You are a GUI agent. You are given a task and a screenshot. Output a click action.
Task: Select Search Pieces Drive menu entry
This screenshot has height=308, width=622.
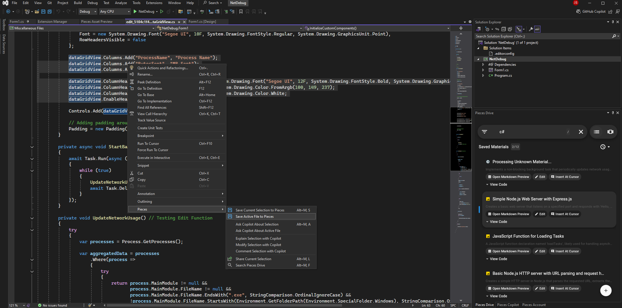click(271, 265)
